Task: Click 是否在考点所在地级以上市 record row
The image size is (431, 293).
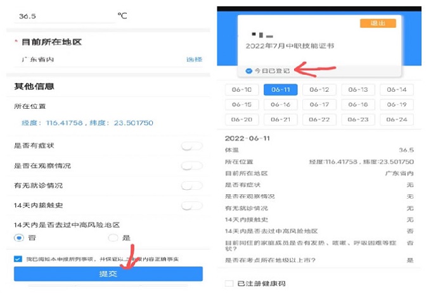Action: tap(319, 260)
